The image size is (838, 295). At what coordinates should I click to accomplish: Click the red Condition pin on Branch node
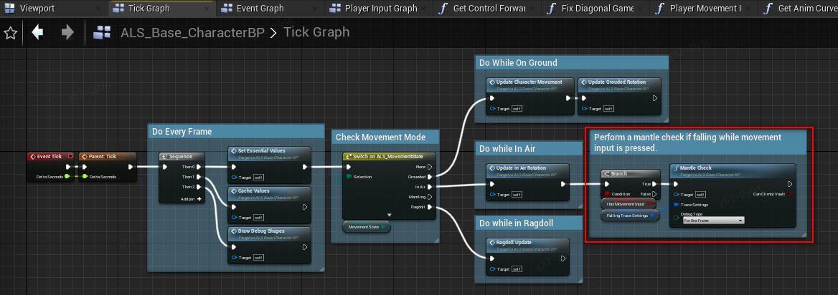coord(606,194)
